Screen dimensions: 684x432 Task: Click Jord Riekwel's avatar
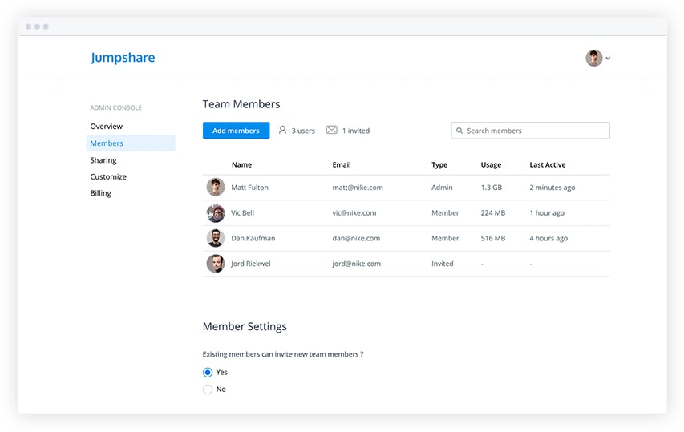215,264
